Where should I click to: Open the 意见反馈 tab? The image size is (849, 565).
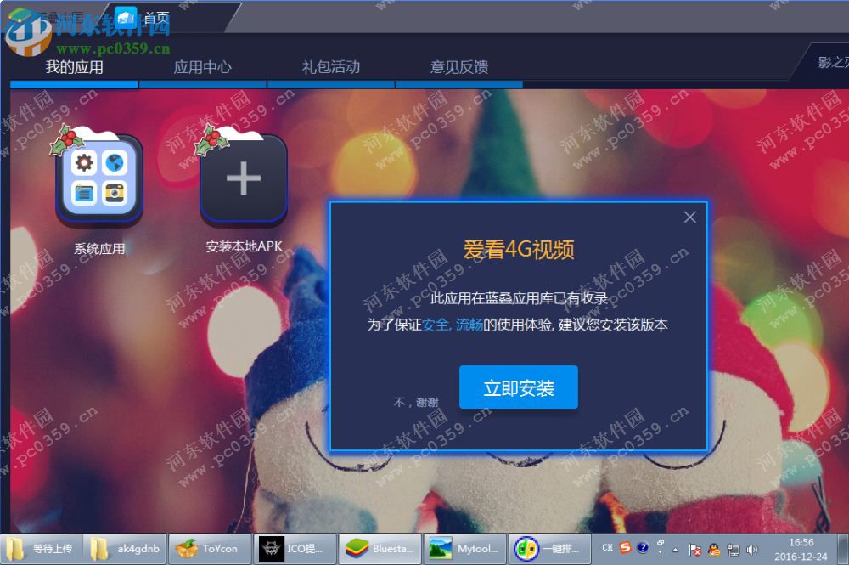pos(459,67)
